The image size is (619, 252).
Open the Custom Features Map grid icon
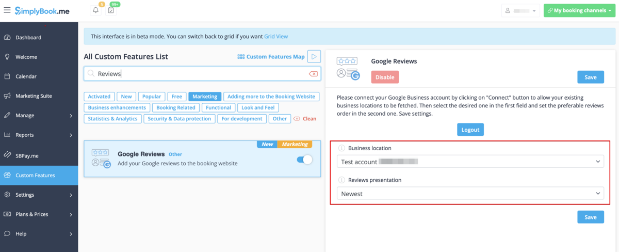point(241,57)
